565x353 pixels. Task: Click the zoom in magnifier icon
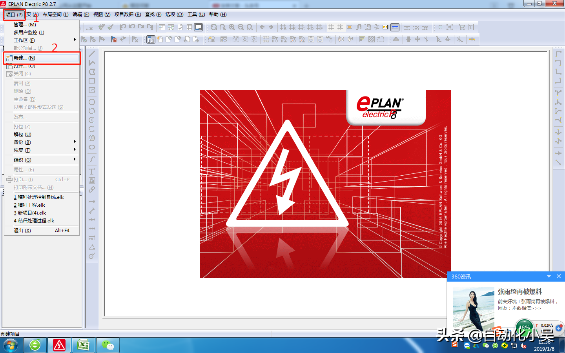(x=232, y=27)
